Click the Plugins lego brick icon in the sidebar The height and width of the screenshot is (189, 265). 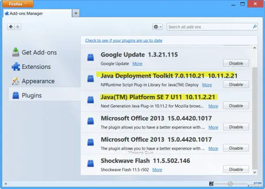click(16, 95)
